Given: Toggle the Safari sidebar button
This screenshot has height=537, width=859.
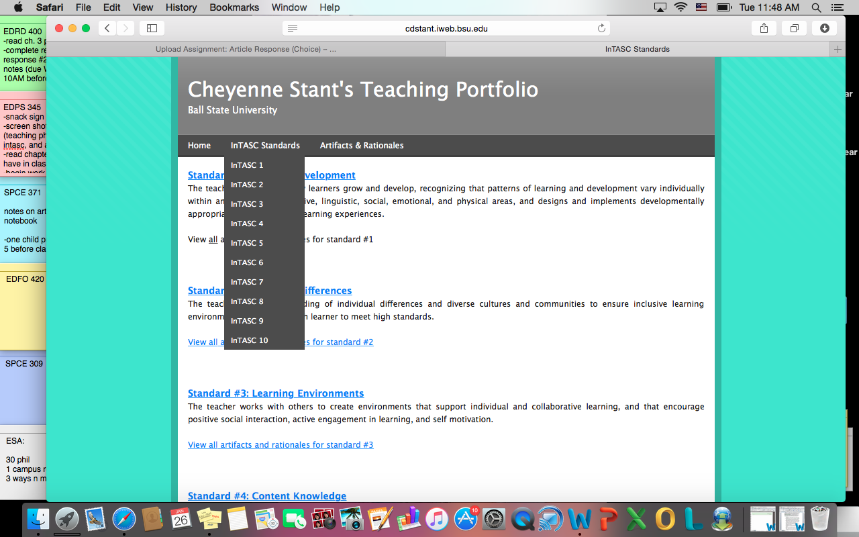Looking at the screenshot, I should pyautogui.click(x=152, y=28).
